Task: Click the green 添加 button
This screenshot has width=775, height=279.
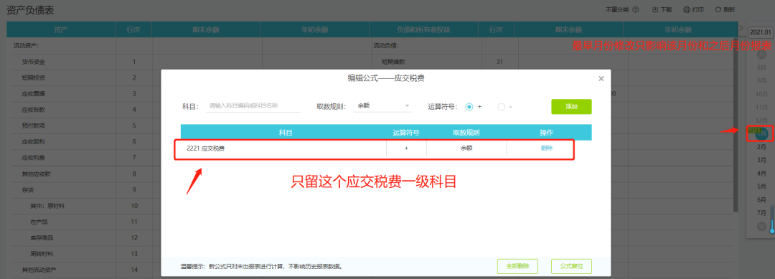Action: [x=571, y=107]
